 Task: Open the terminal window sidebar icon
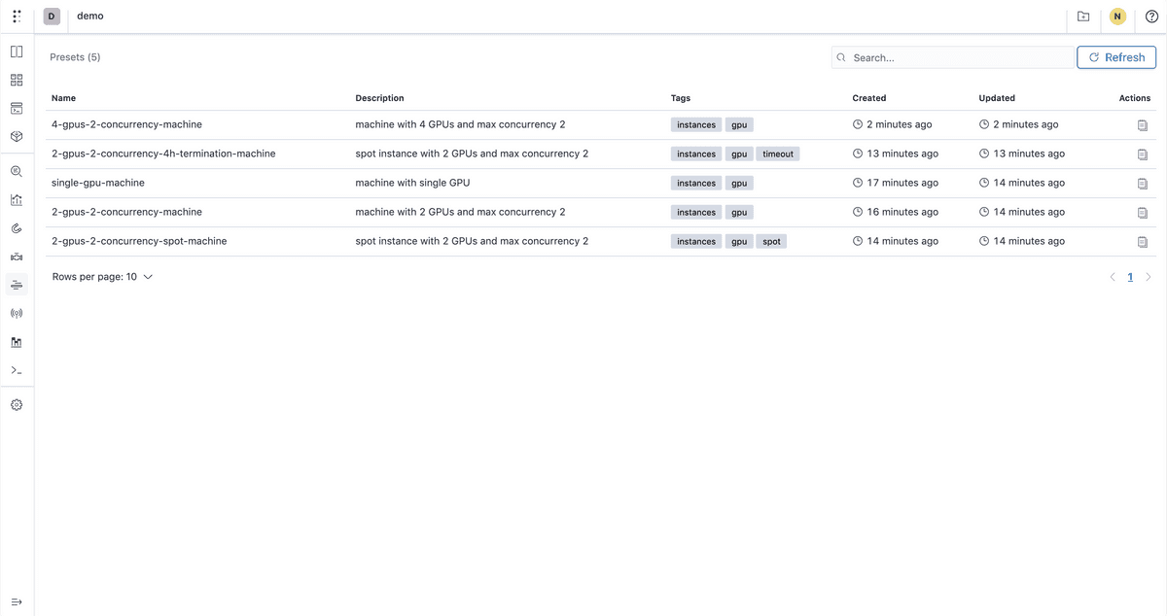point(17,108)
